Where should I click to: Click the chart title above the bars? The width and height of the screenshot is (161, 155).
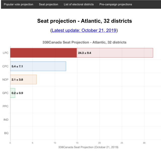click(x=84, y=42)
